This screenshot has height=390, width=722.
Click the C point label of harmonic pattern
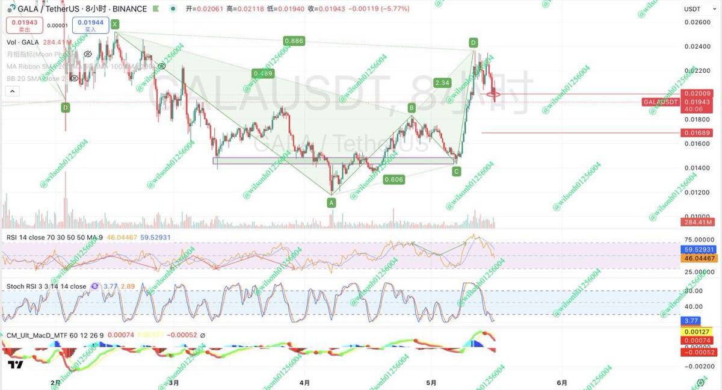[457, 172]
